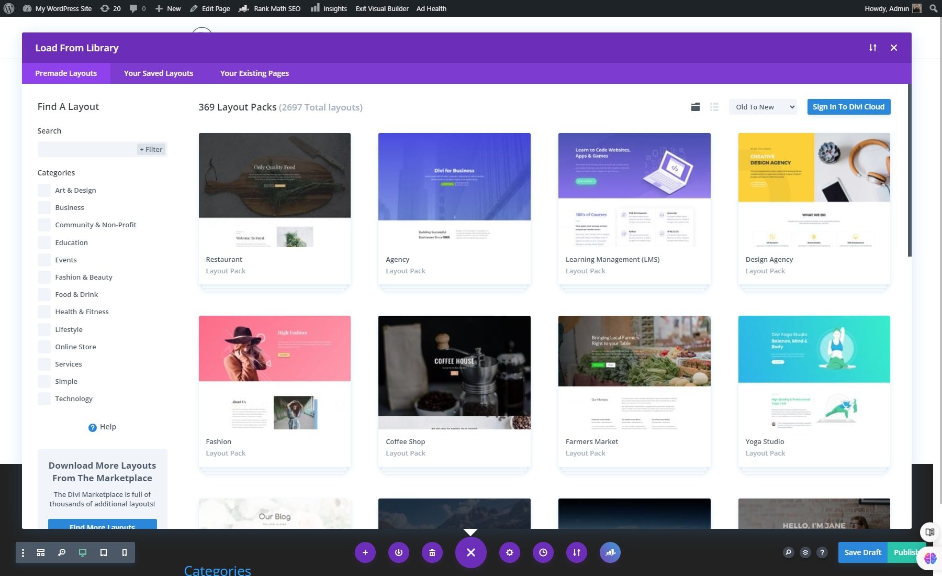942x576 pixels.
Task: Switch to phone preview mode
Action: coord(124,552)
